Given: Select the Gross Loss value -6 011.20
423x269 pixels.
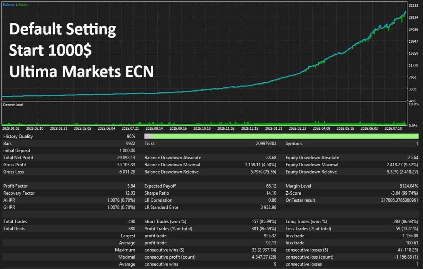Looking at the screenshot, I should point(127,172).
